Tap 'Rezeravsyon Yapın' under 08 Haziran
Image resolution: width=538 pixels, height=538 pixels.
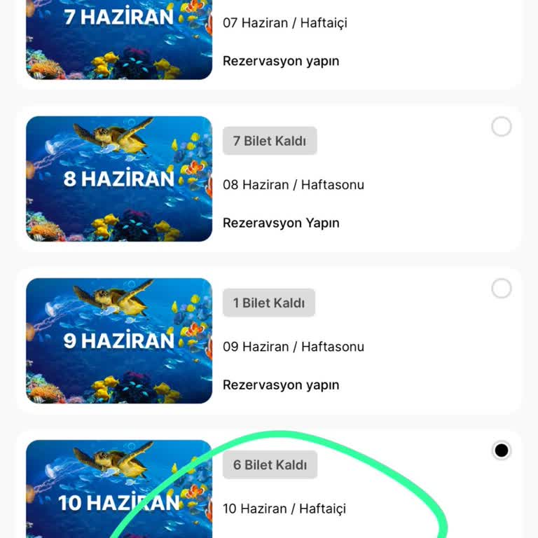click(x=281, y=223)
